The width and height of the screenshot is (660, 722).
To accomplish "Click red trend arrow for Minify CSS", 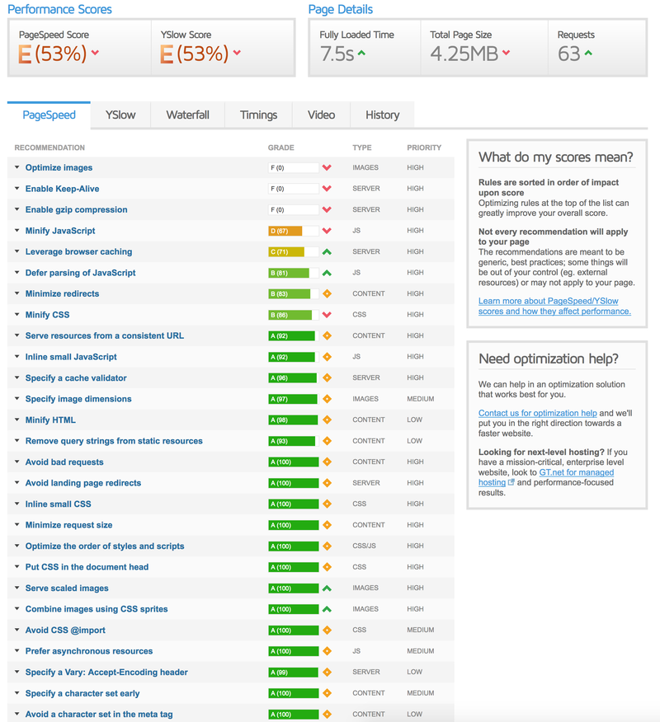I will [327, 315].
